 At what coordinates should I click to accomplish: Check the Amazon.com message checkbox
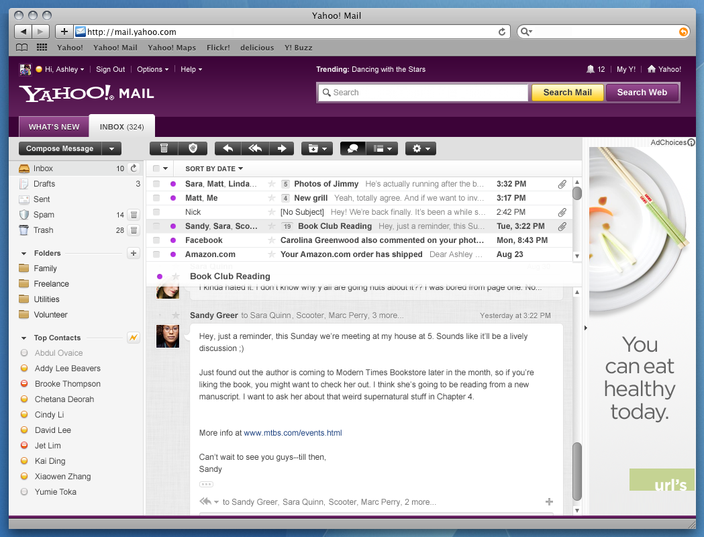pos(156,254)
